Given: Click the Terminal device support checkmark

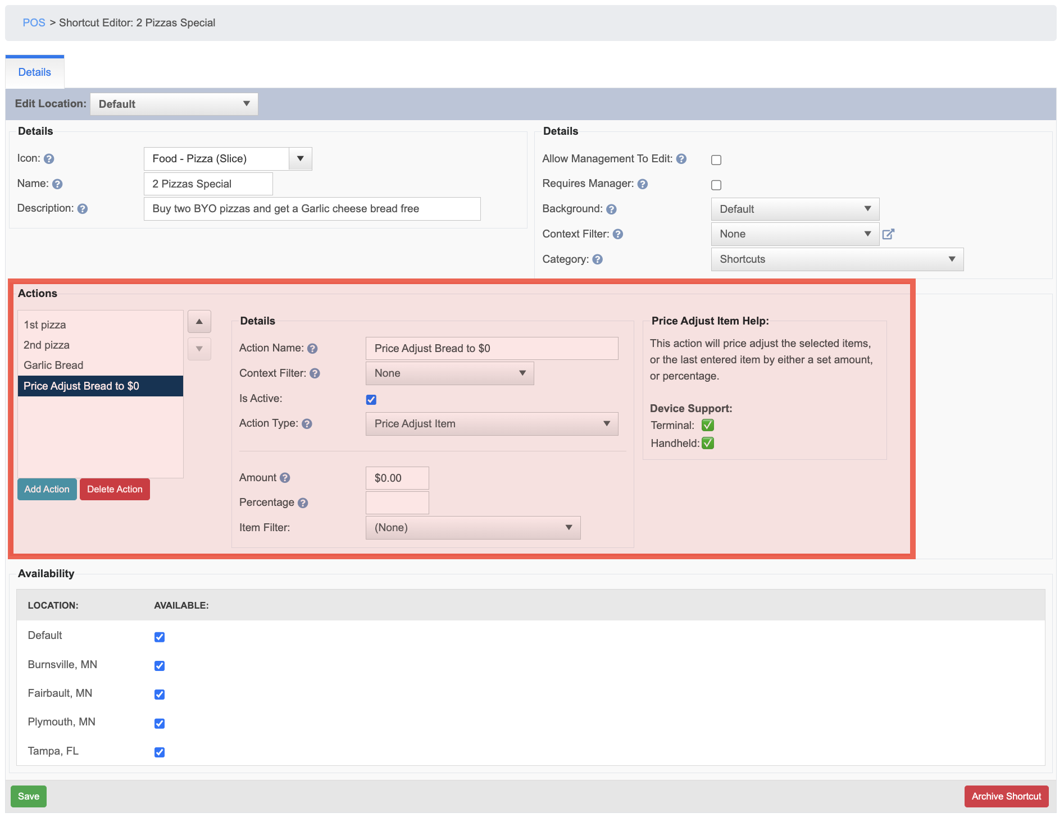Looking at the screenshot, I should click(708, 425).
